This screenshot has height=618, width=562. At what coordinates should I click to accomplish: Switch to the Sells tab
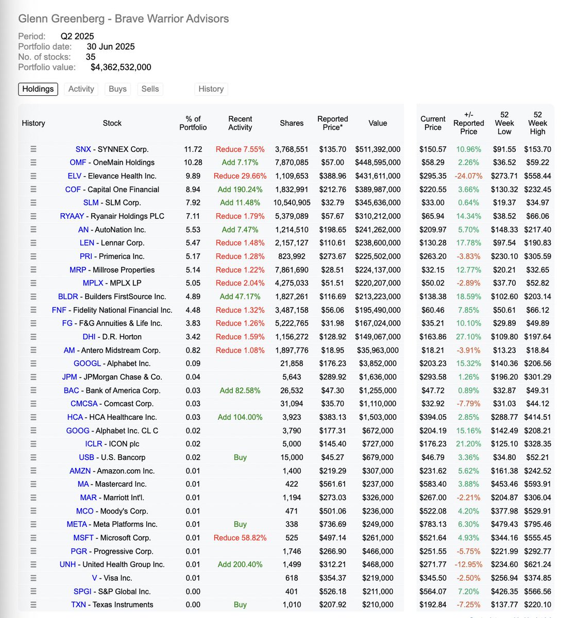(150, 89)
